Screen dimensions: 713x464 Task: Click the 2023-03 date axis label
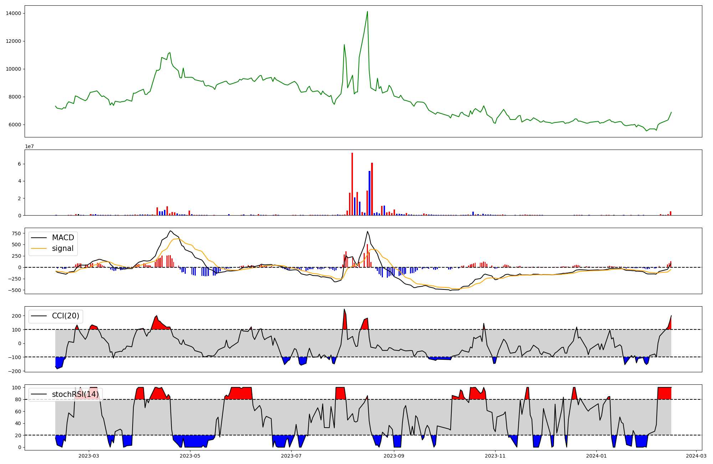pos(89,456)
